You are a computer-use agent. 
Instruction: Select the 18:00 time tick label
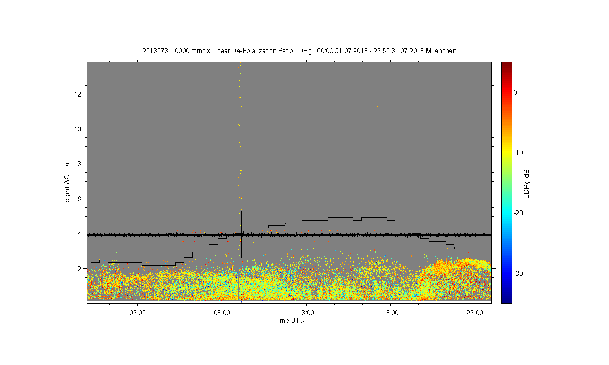pyautogui.click(x=390, y=313)
